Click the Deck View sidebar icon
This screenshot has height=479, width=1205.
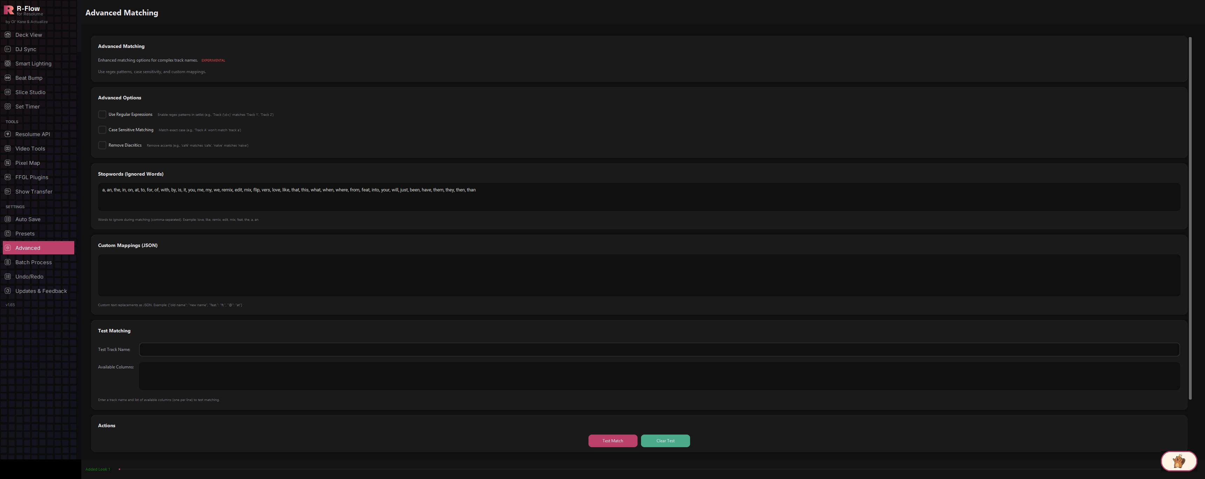(7, 35)
